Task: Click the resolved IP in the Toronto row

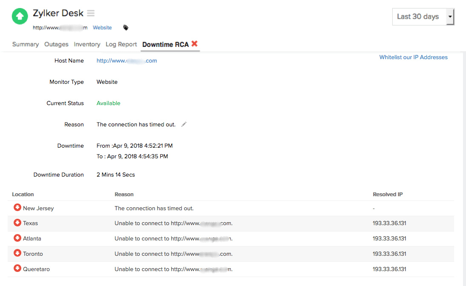Action: (x=389, y=254)
